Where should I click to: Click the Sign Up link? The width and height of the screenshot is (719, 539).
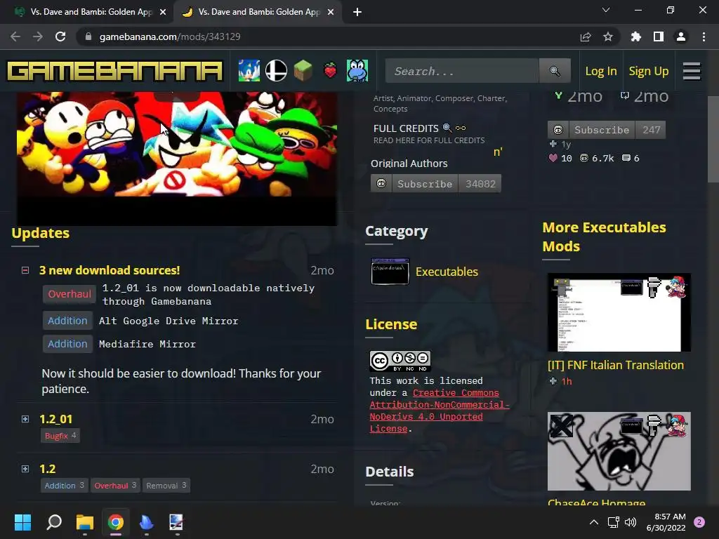click(x=648, y=71)
